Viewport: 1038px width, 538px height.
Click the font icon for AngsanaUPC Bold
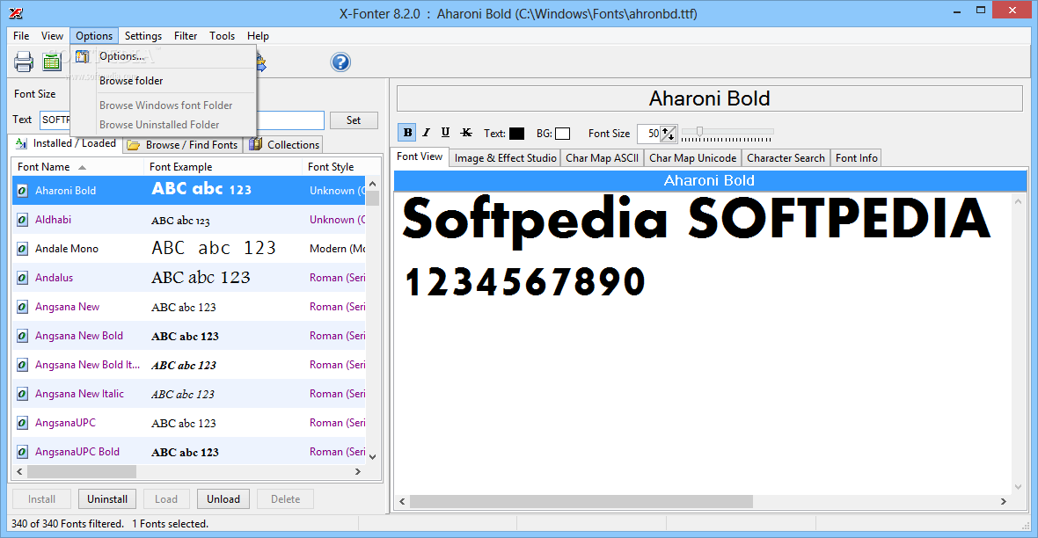coord(23,452)
